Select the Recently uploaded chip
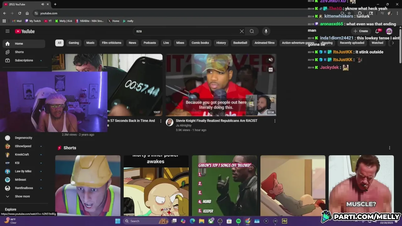 tap(352, 43)
